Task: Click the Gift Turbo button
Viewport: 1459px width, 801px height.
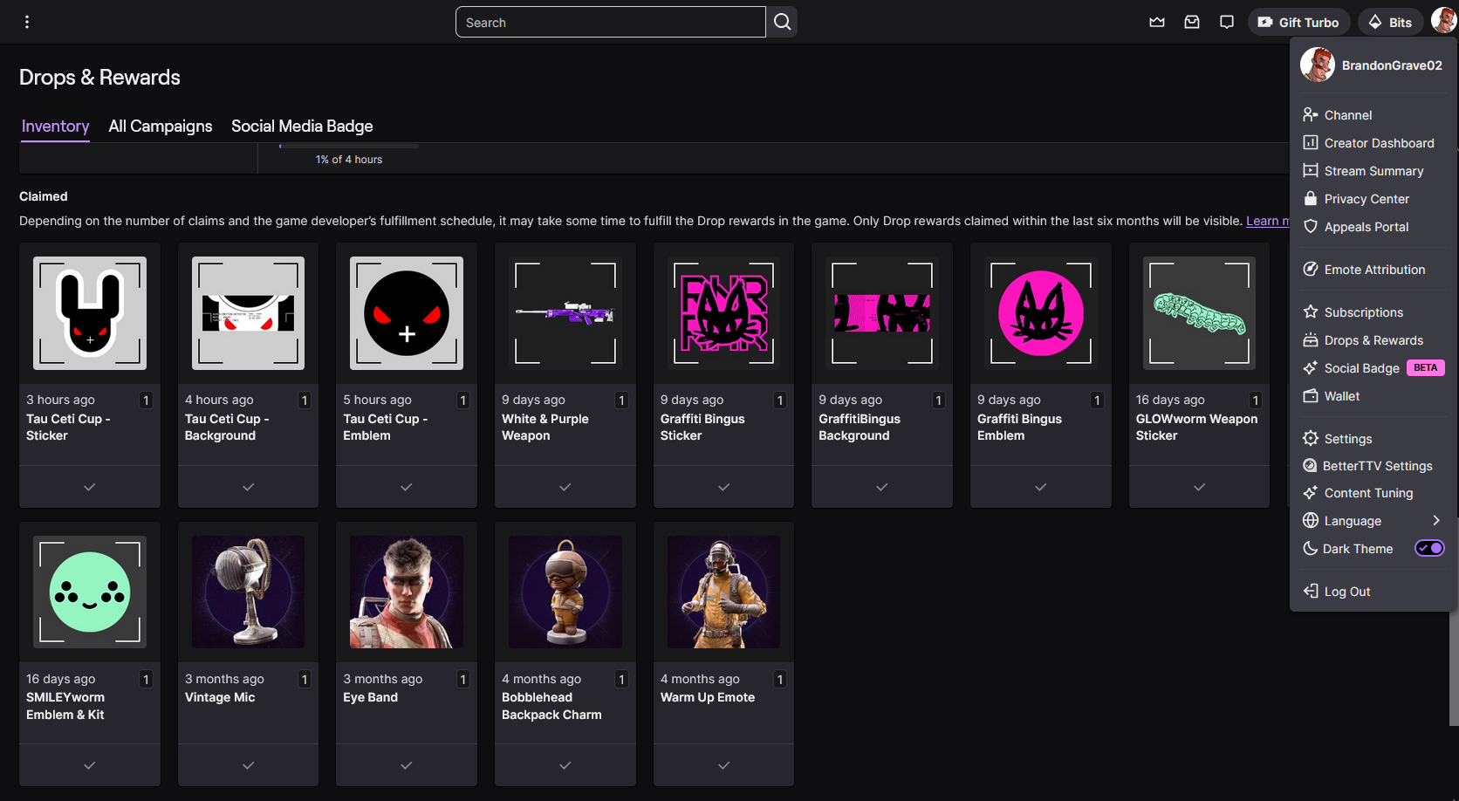Action: pos(1298,22)
